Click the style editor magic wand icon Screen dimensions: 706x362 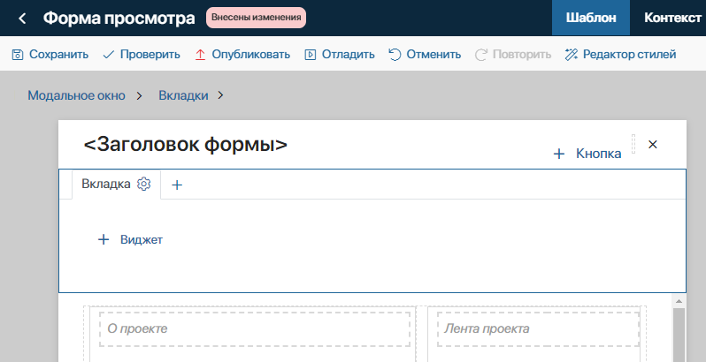[571, 55]
